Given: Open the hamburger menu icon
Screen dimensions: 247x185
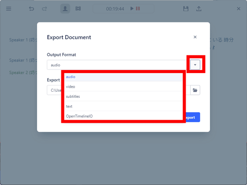Looking at the screenshot, I should (x=9, y=8).
